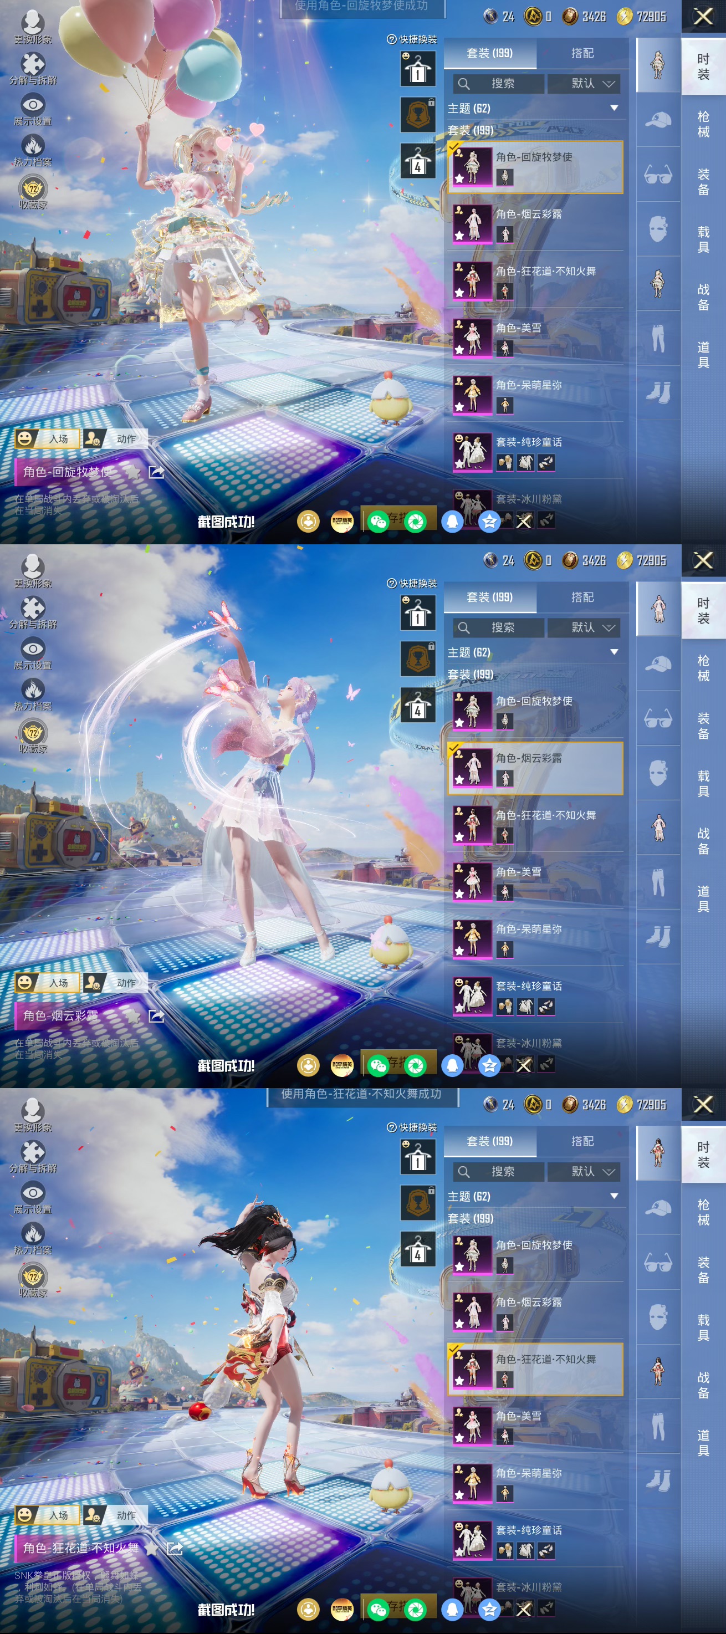The height and width of the screenshot is (1634, 726).
Task: Tap the locked trophy preset in top screenshot
Action: pos(418,115)
